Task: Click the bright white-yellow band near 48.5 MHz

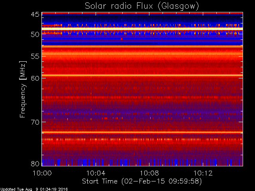Action: 142,28
